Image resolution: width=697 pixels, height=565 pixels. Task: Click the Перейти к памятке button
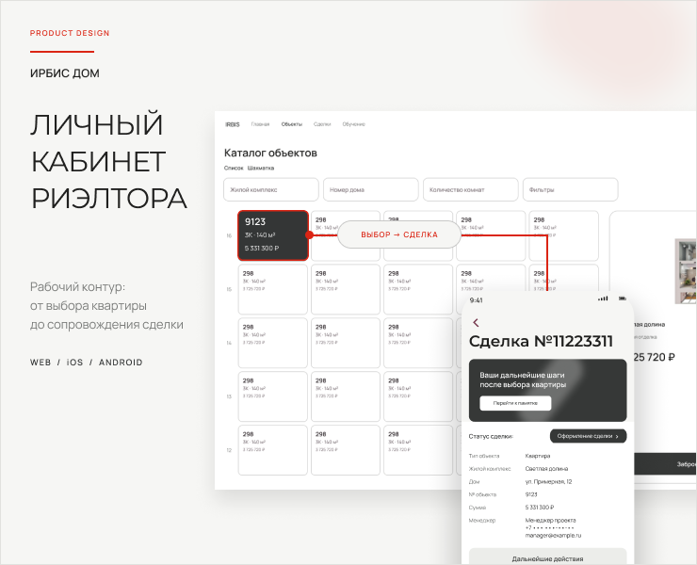[515, 403]
